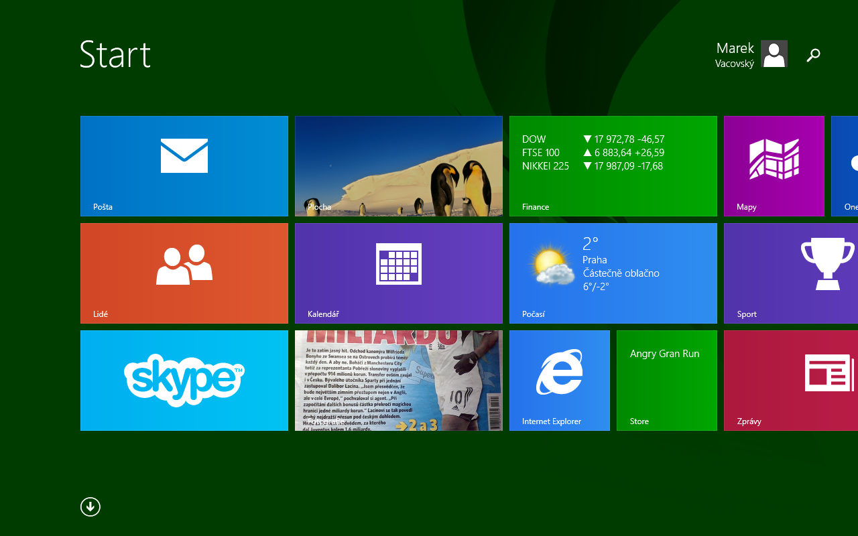The width and height of the screenshot is (858, 536).
Task: Open the Počasí weather tile for Praha
Action: click(613, 273)
